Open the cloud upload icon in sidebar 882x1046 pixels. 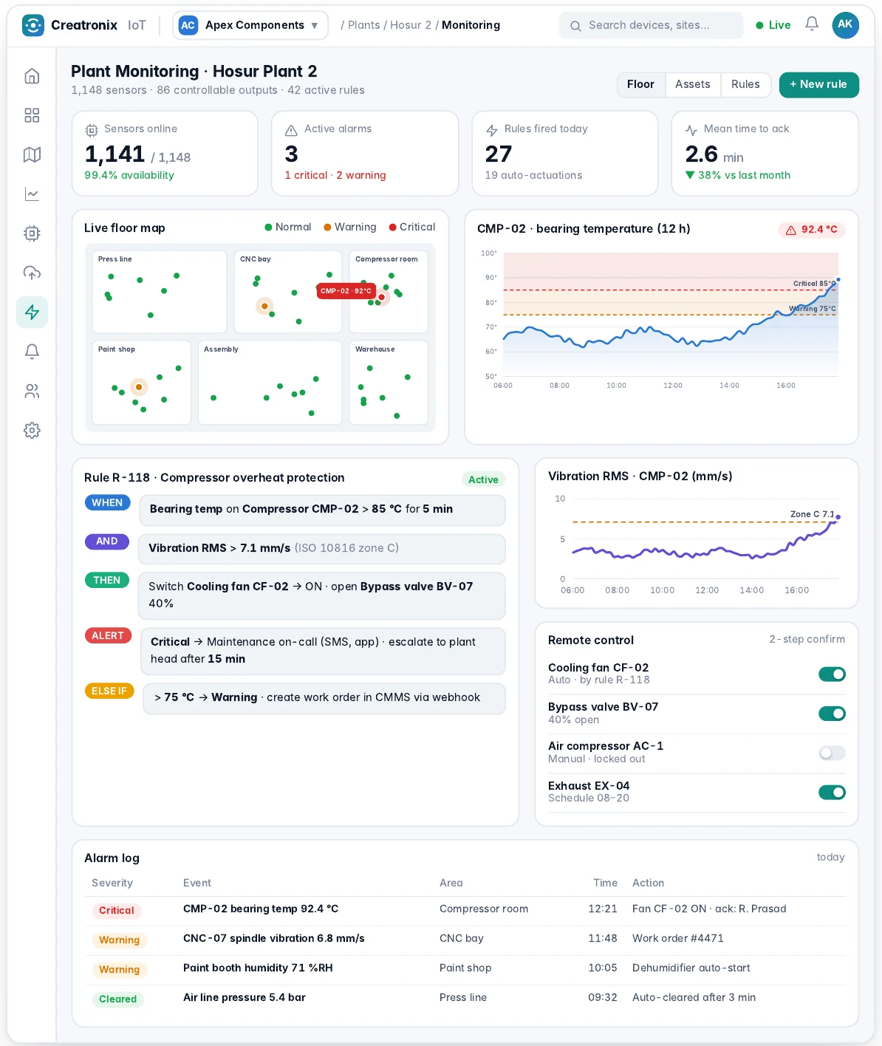pos(32,273)
